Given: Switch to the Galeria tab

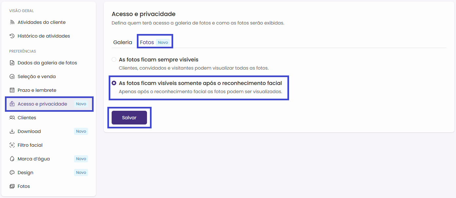Looking at the screenshot, I should [x=122, y=42].
